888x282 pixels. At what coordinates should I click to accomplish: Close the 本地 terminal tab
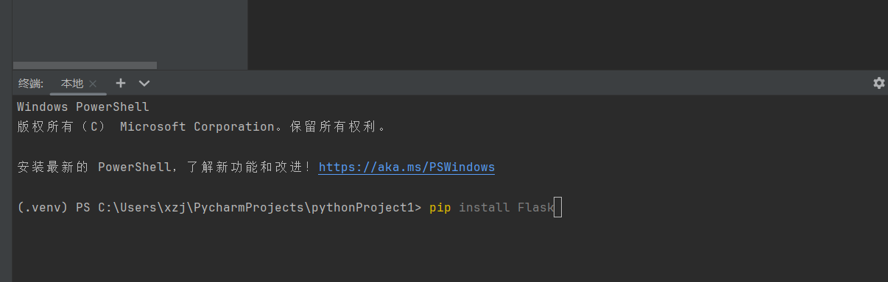(x=93, y=84)
